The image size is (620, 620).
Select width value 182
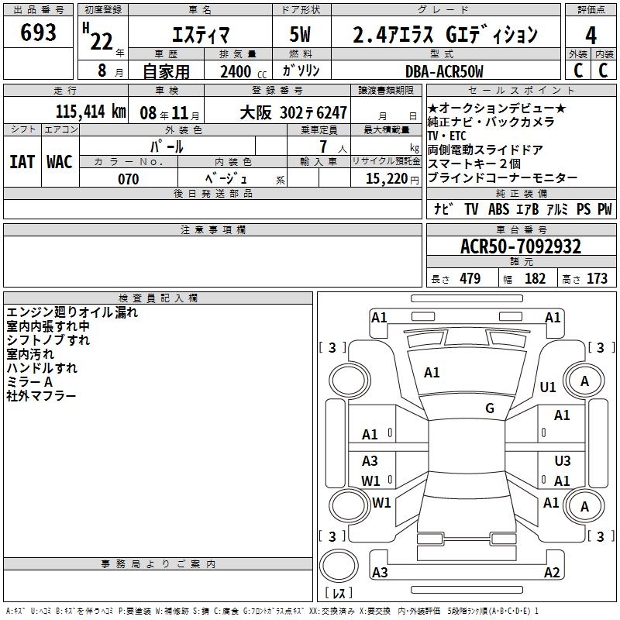[535, 278]
